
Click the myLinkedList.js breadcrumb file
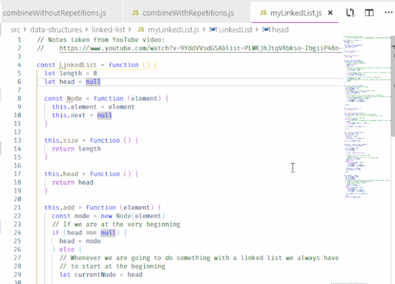173,30
